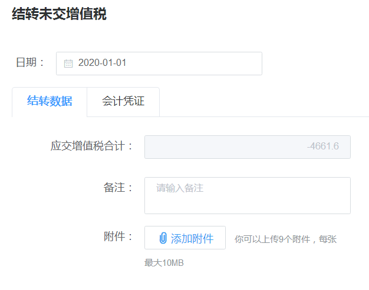
Task: Switch to the 会计凭证 tab
Action: [x=123, y=102]
